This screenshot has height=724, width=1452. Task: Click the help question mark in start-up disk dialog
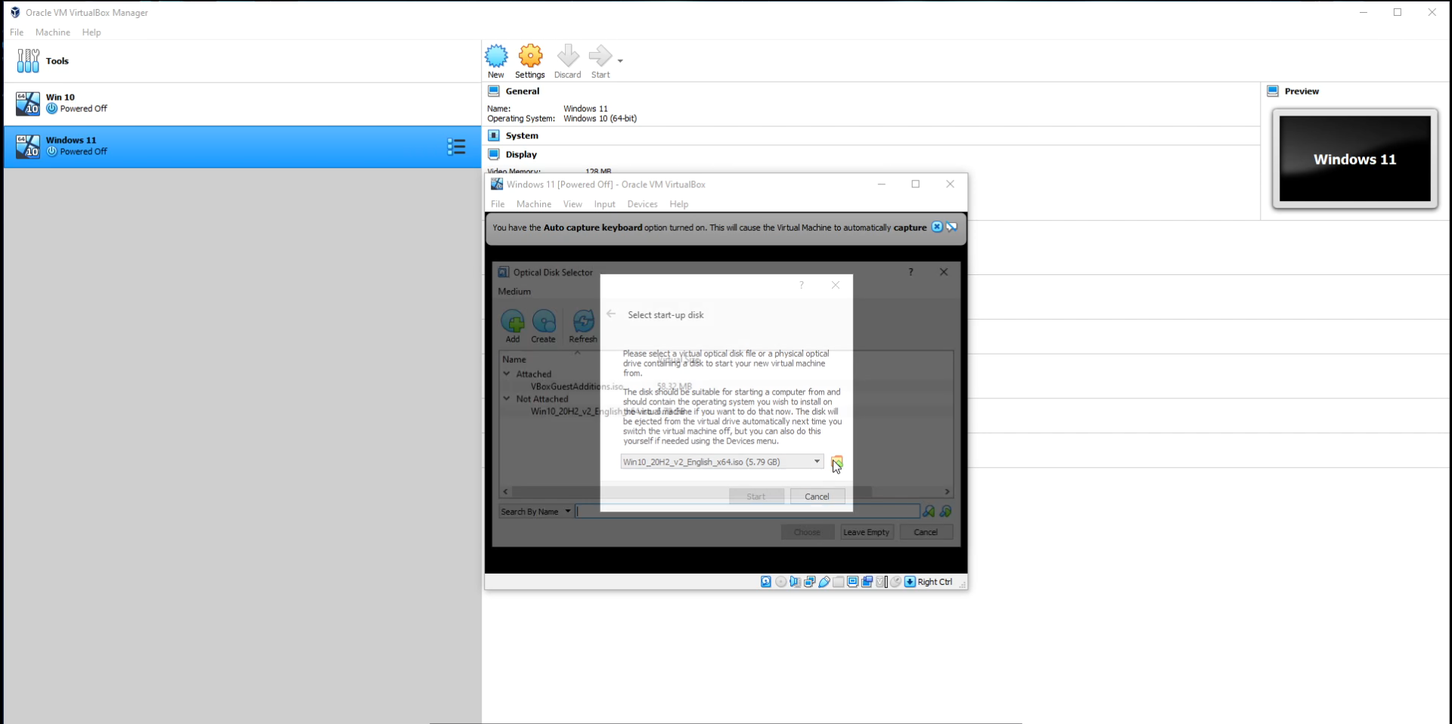[x=802, y=285]
